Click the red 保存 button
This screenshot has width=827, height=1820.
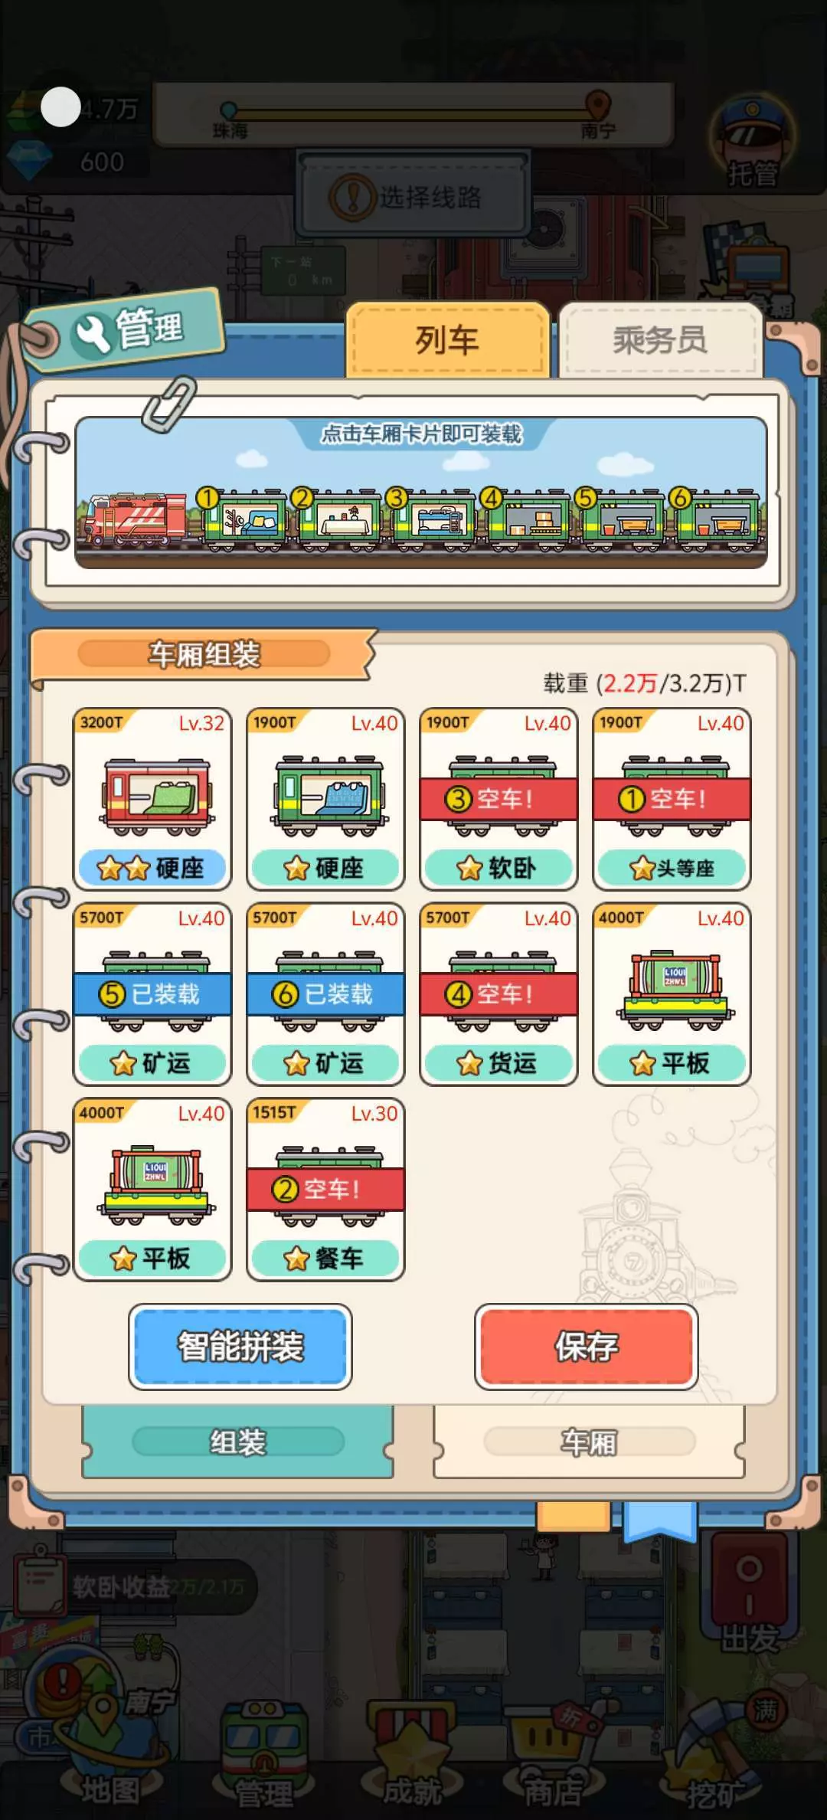[586, 1347]
